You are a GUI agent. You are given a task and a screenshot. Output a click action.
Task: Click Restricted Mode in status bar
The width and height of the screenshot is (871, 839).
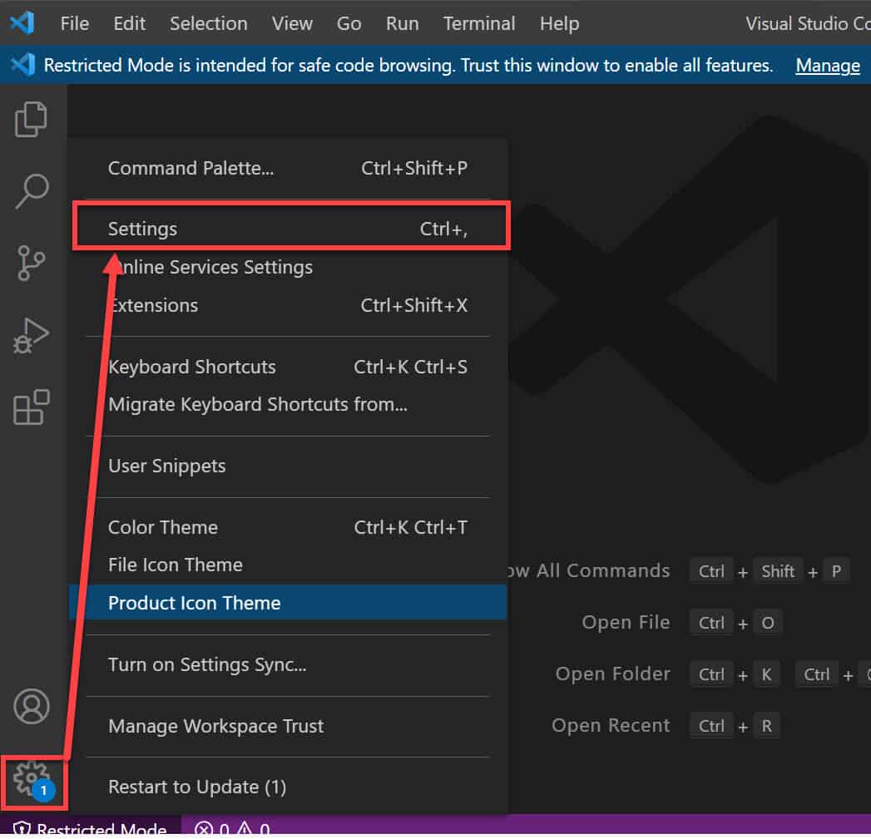click(90, 829)
